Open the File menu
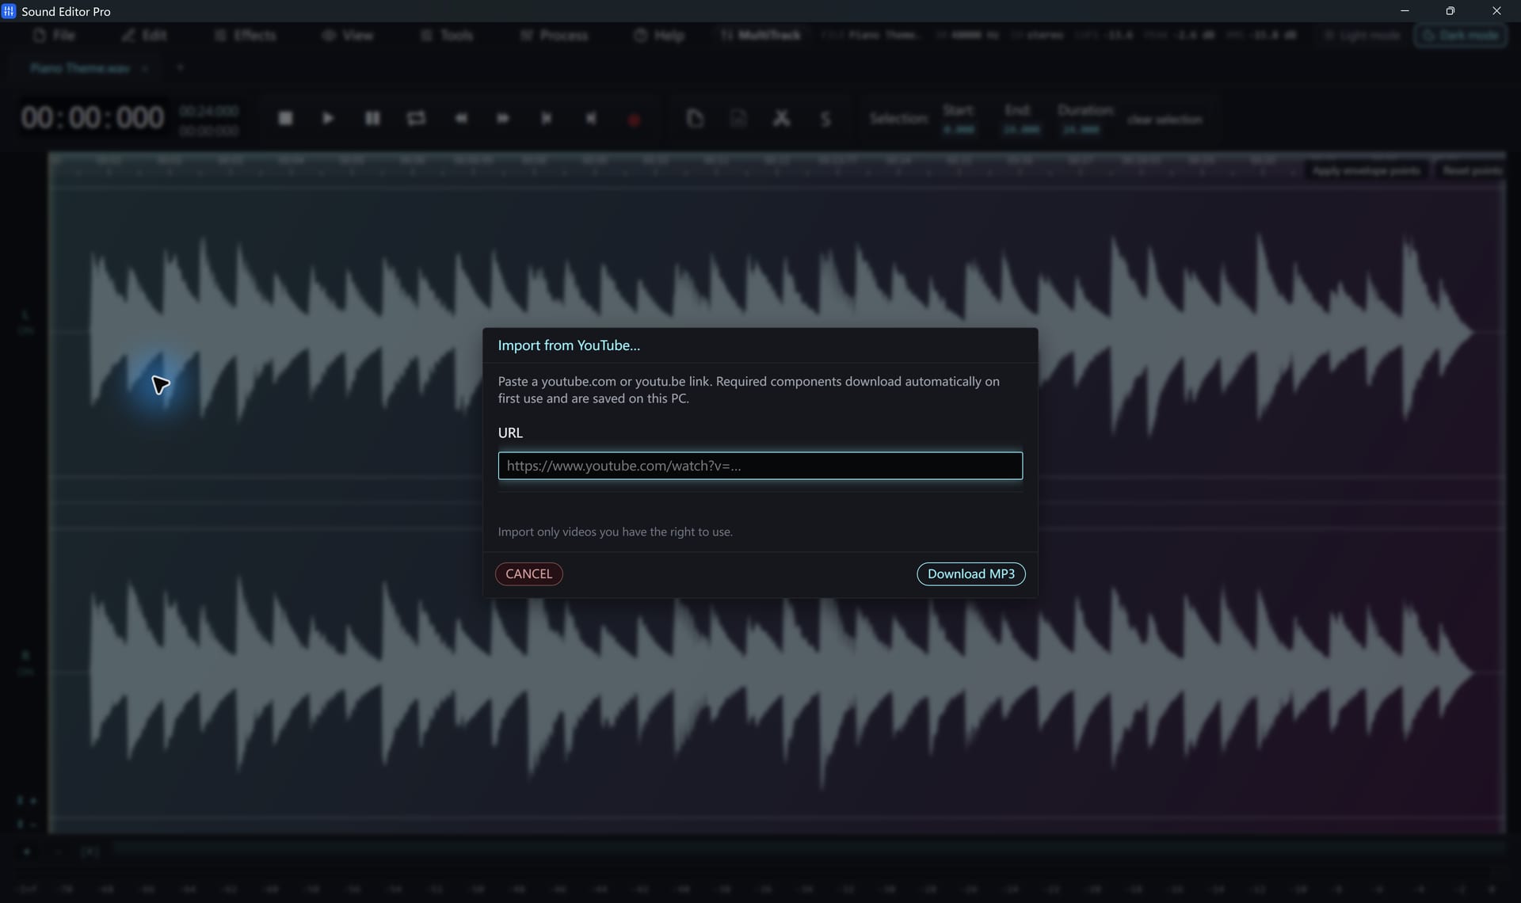This screenshot has width=1521, height=903. click(55, 36)
